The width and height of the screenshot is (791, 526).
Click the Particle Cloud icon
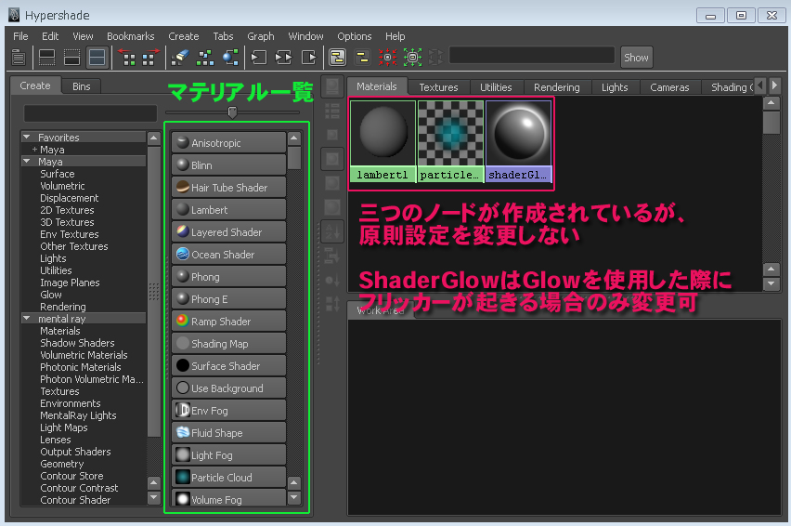click(x=183, y=477)
